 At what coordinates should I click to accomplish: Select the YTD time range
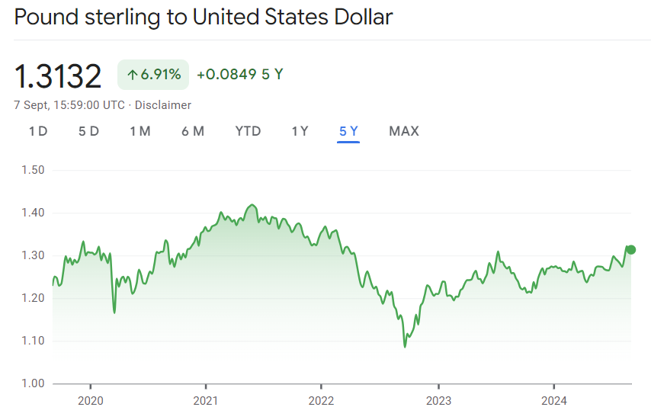click(248, 131)
